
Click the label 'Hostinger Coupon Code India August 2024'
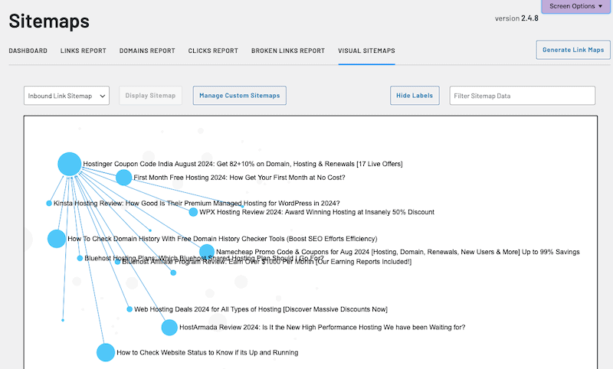(x=243, y=164)
